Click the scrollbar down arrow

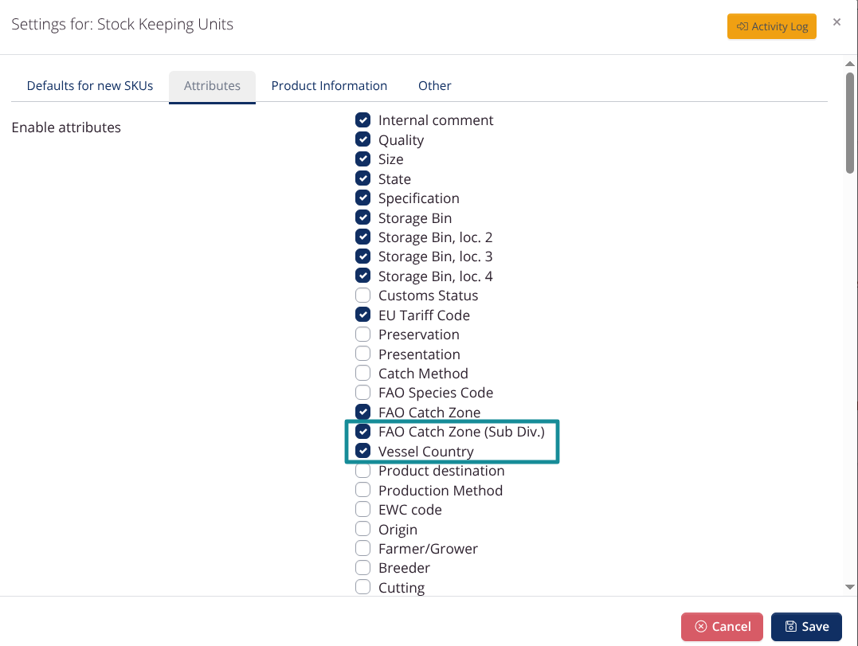point(850,587)
